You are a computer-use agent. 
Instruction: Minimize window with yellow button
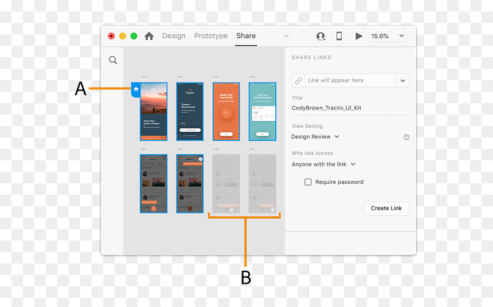[123, 36]
